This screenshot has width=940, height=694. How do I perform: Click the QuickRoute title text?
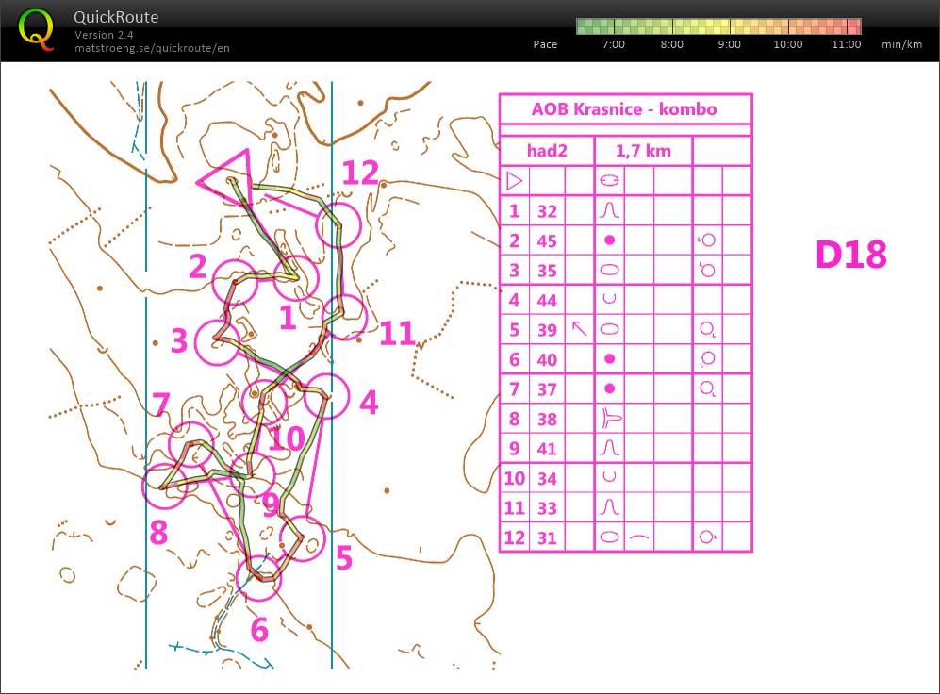(x=116, y=17)
